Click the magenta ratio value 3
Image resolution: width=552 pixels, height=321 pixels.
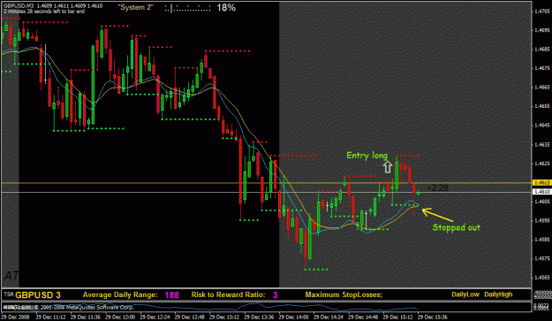pos(276,295)
